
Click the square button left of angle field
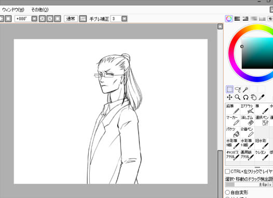click(8, 19)
